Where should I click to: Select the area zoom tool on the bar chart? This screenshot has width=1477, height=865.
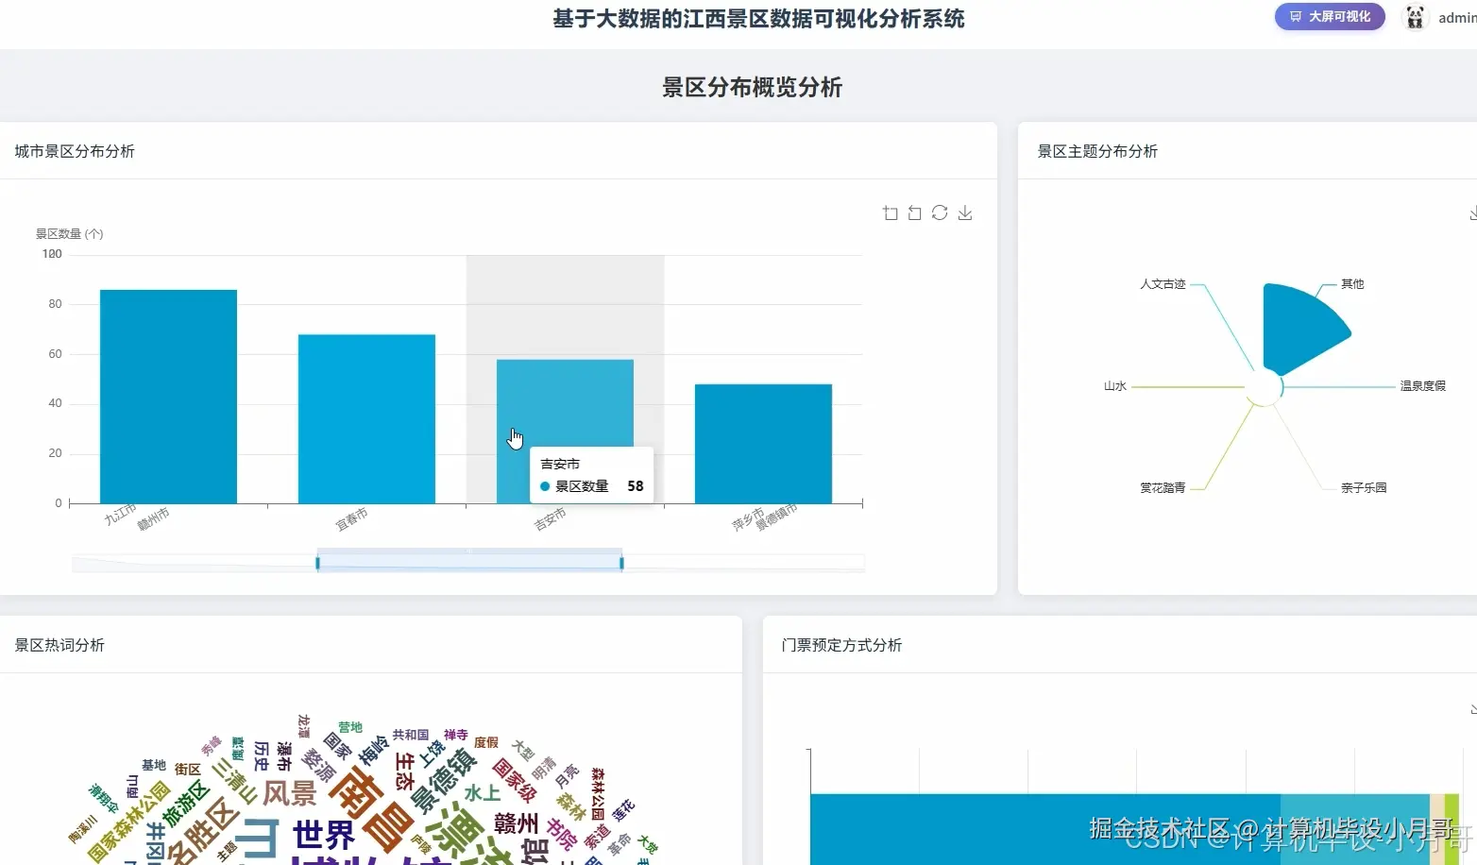pos(890,212)
